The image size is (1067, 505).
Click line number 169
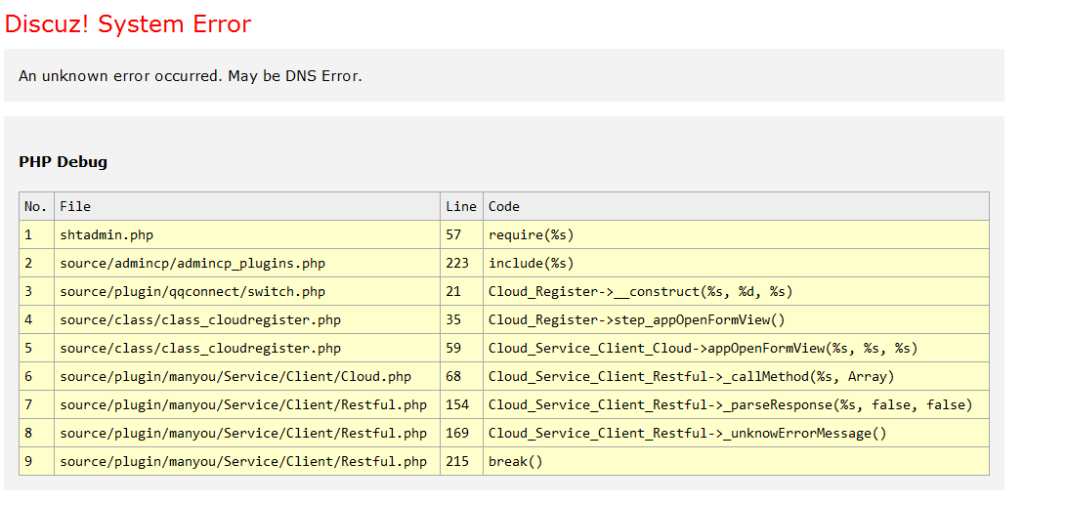457,433
